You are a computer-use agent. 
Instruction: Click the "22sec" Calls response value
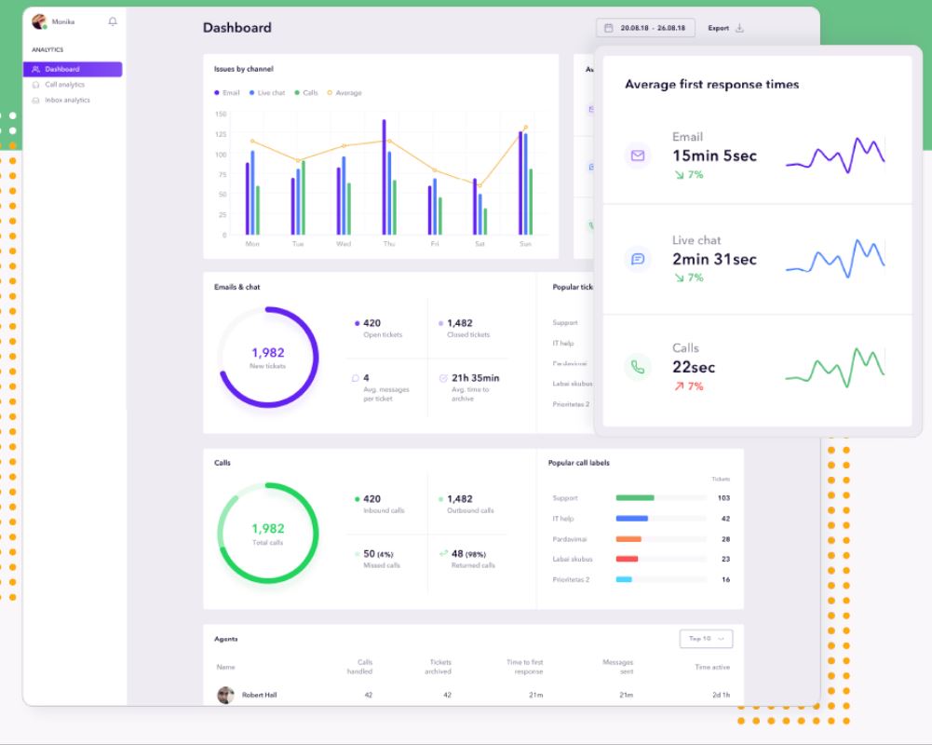pos(694,368)
